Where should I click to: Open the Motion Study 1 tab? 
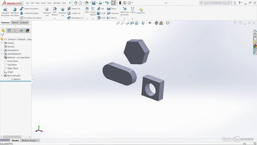pyautogui.click(x=29, y=141)
